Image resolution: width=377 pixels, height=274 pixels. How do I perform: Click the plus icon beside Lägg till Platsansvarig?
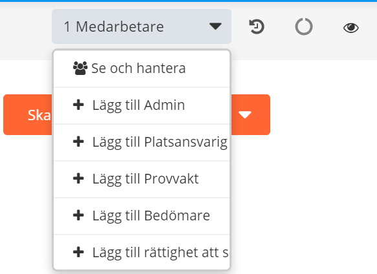click(78, 142)
